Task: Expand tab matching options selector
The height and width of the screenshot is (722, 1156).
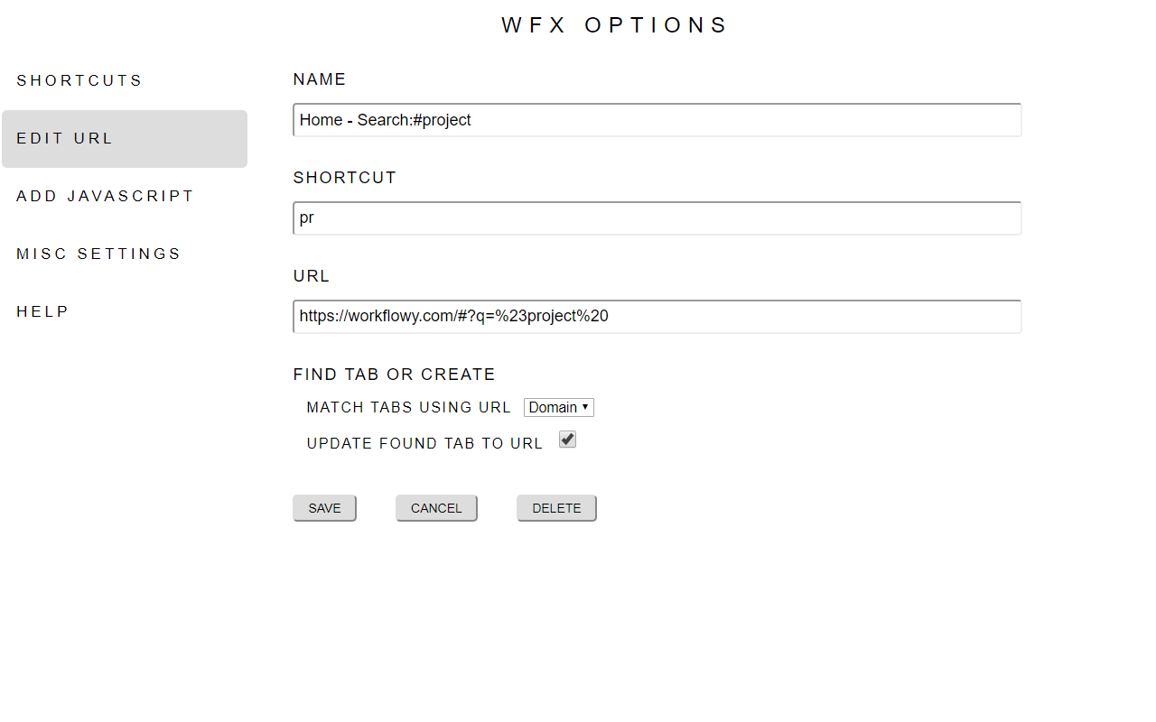Action: pos(558,407)
